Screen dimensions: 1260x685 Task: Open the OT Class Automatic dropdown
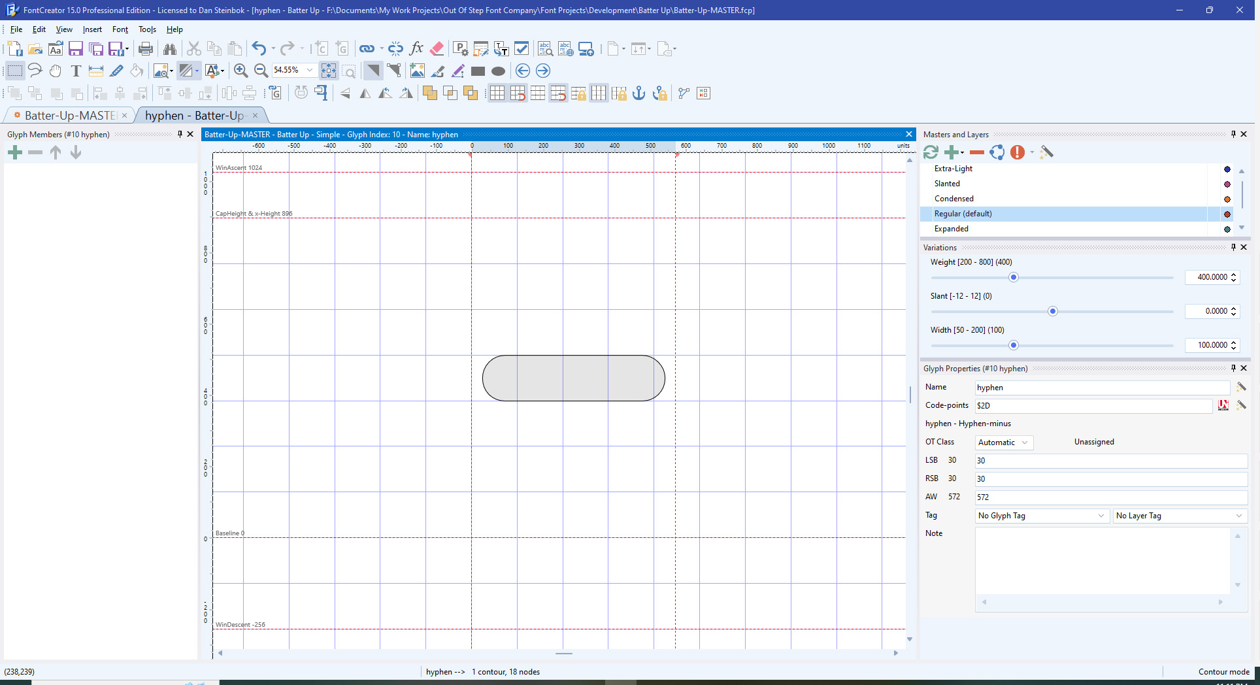point(1004,443)
